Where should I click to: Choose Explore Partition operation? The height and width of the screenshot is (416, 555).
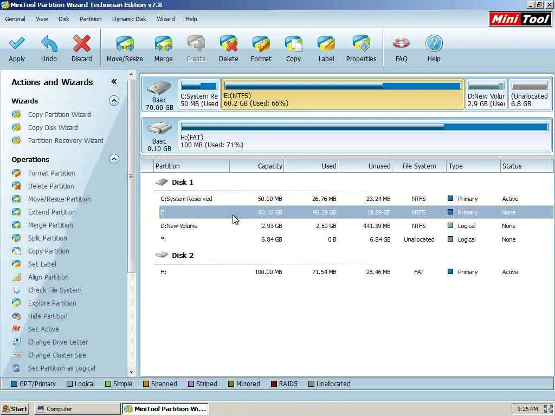tap(52, 303)
